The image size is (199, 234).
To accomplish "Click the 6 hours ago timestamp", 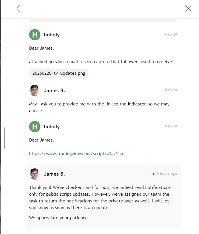I will (167, 173).
